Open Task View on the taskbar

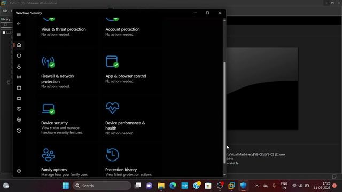pos(138,186)
